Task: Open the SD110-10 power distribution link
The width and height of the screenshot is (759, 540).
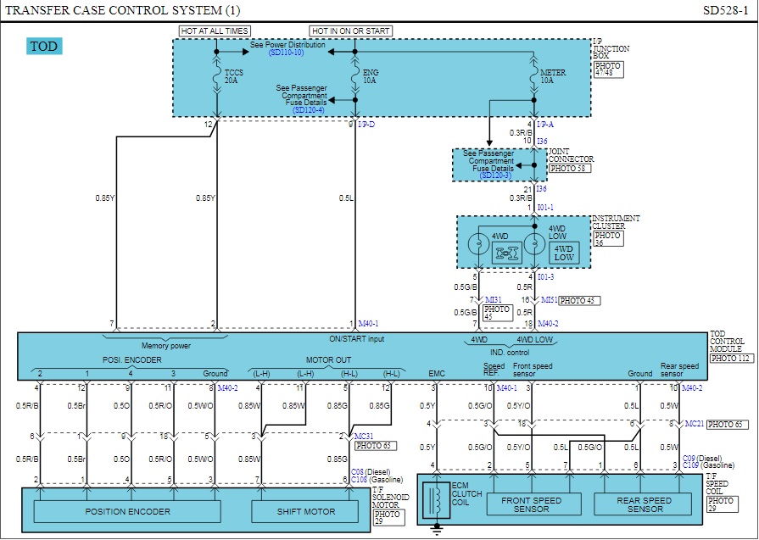Action: [287, 53]
